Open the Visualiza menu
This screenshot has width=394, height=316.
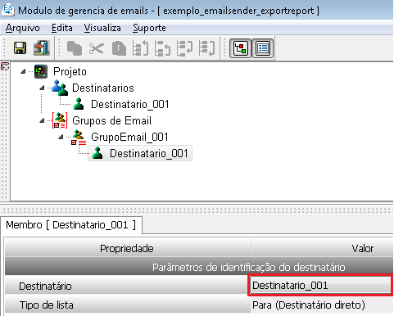[x=102, y=28]
